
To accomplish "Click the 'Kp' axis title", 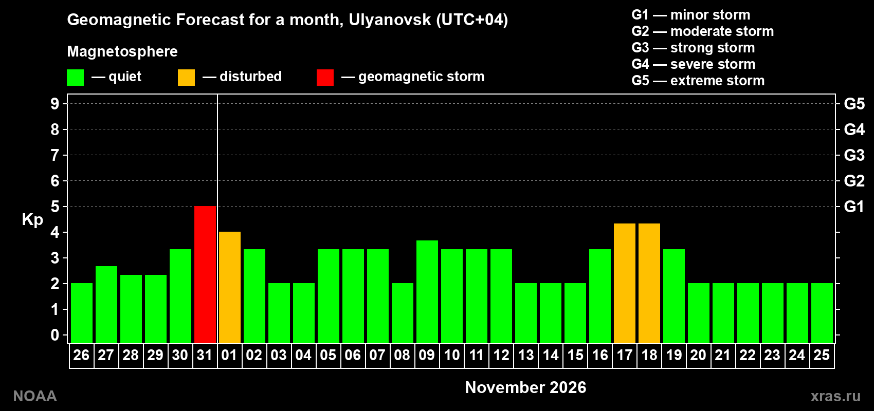I will (32, 220).
